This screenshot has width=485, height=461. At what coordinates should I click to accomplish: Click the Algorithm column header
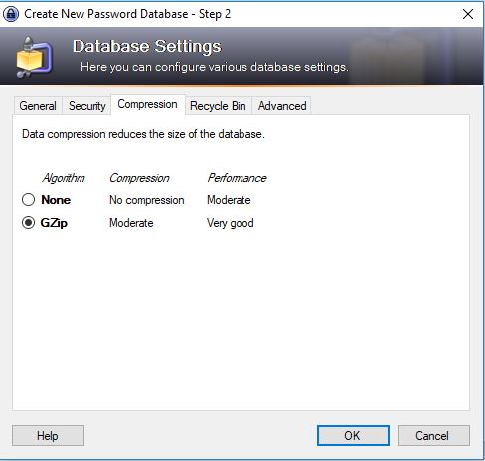64,178
